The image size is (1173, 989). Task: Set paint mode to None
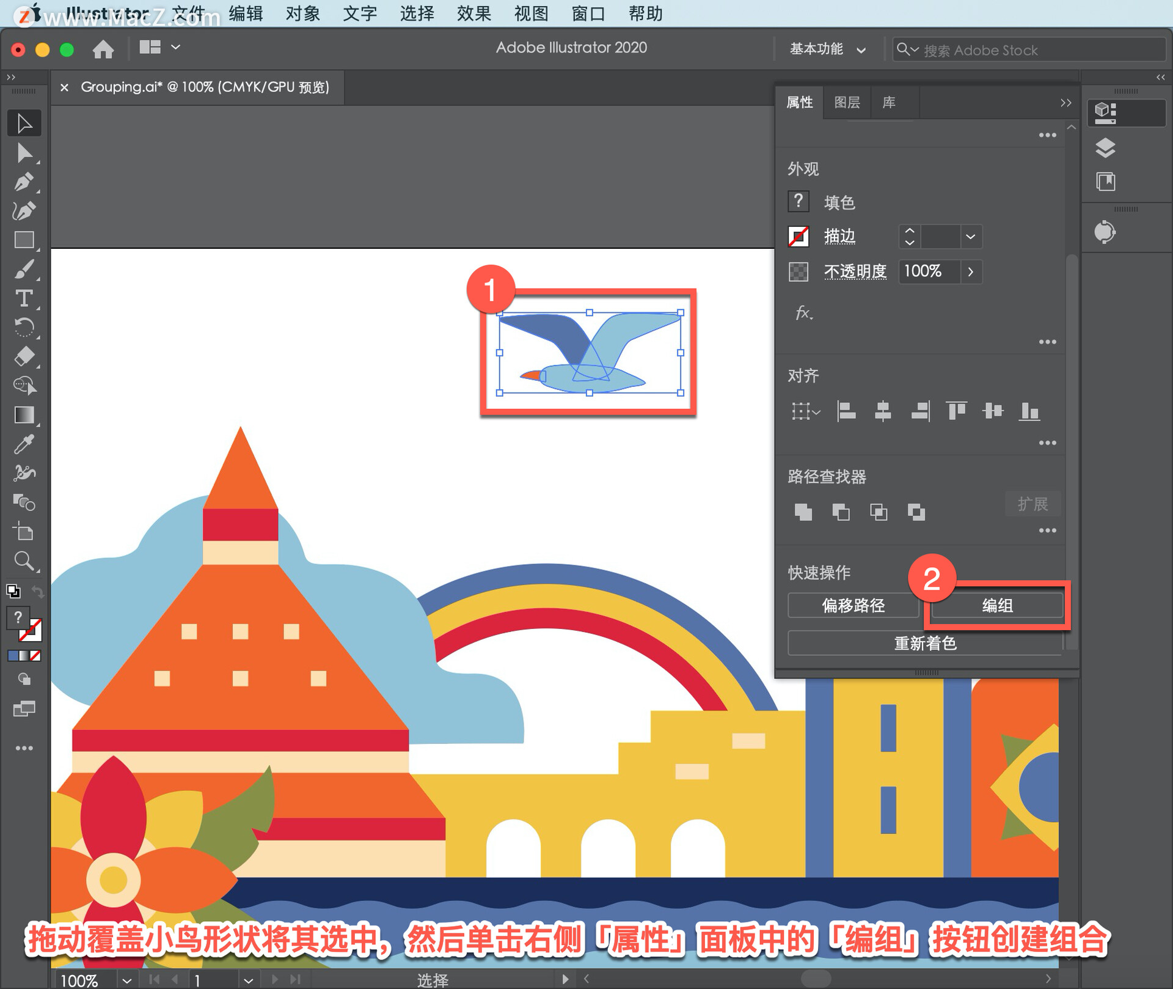(36, 656)
